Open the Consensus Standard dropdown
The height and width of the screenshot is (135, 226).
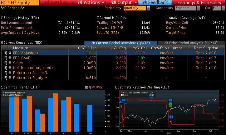pyautogui.click(x=185, y=8)
